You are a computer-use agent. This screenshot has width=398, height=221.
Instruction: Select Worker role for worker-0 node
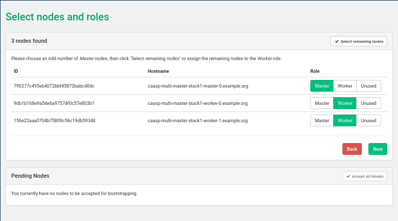click(345, 103)
